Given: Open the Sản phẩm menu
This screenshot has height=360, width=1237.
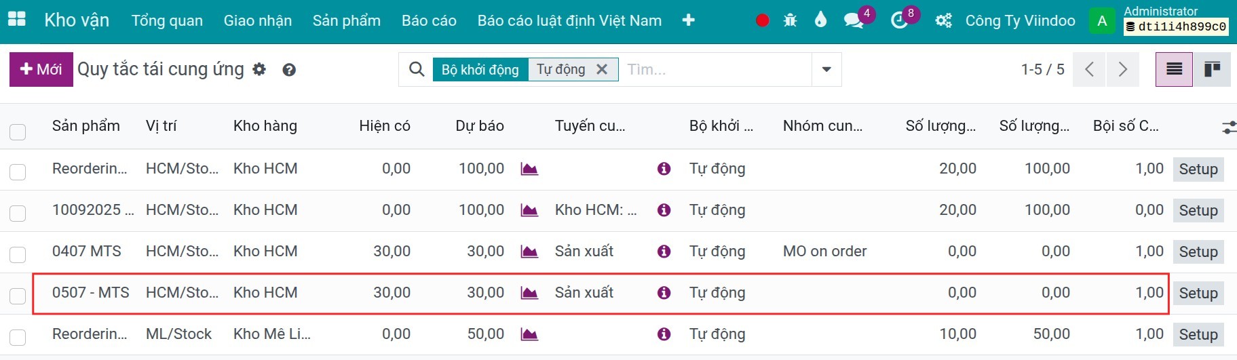Looking at the screenshot, I should (347, 20).
